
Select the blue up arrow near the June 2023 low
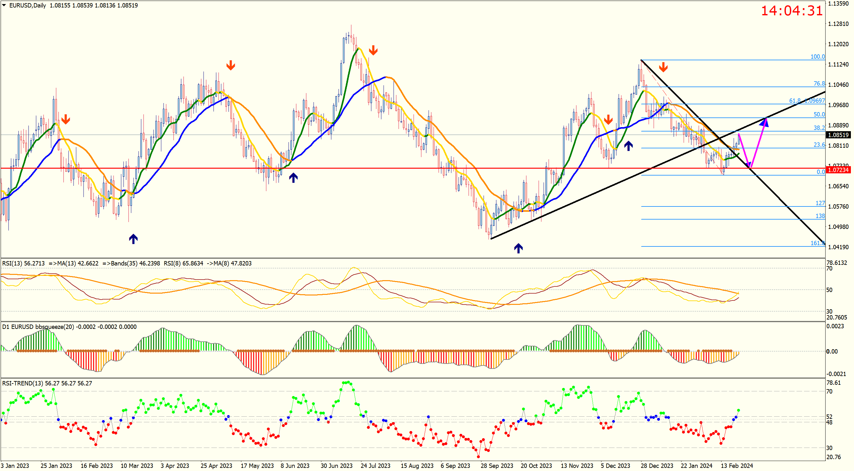coord(293,177)
